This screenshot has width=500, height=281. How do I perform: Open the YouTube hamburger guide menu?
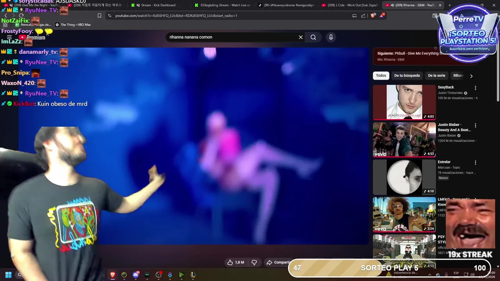point(9,37)
